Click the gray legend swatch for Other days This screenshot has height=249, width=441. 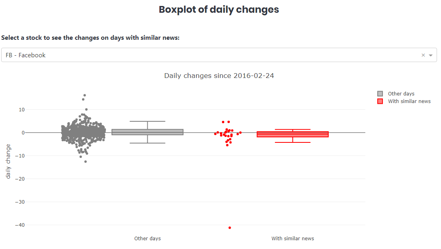click(x=380, y=94)
